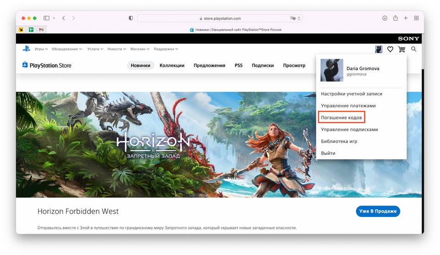Show Safari downloads icon
The width and height of the screenshot is (440, 255).
(385, 18)
